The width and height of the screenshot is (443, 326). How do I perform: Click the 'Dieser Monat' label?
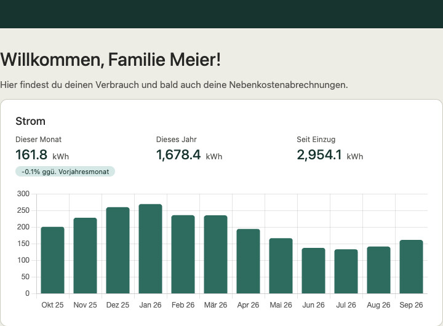point(38,139)
